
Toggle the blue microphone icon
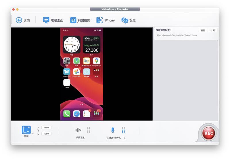(113, 130)
